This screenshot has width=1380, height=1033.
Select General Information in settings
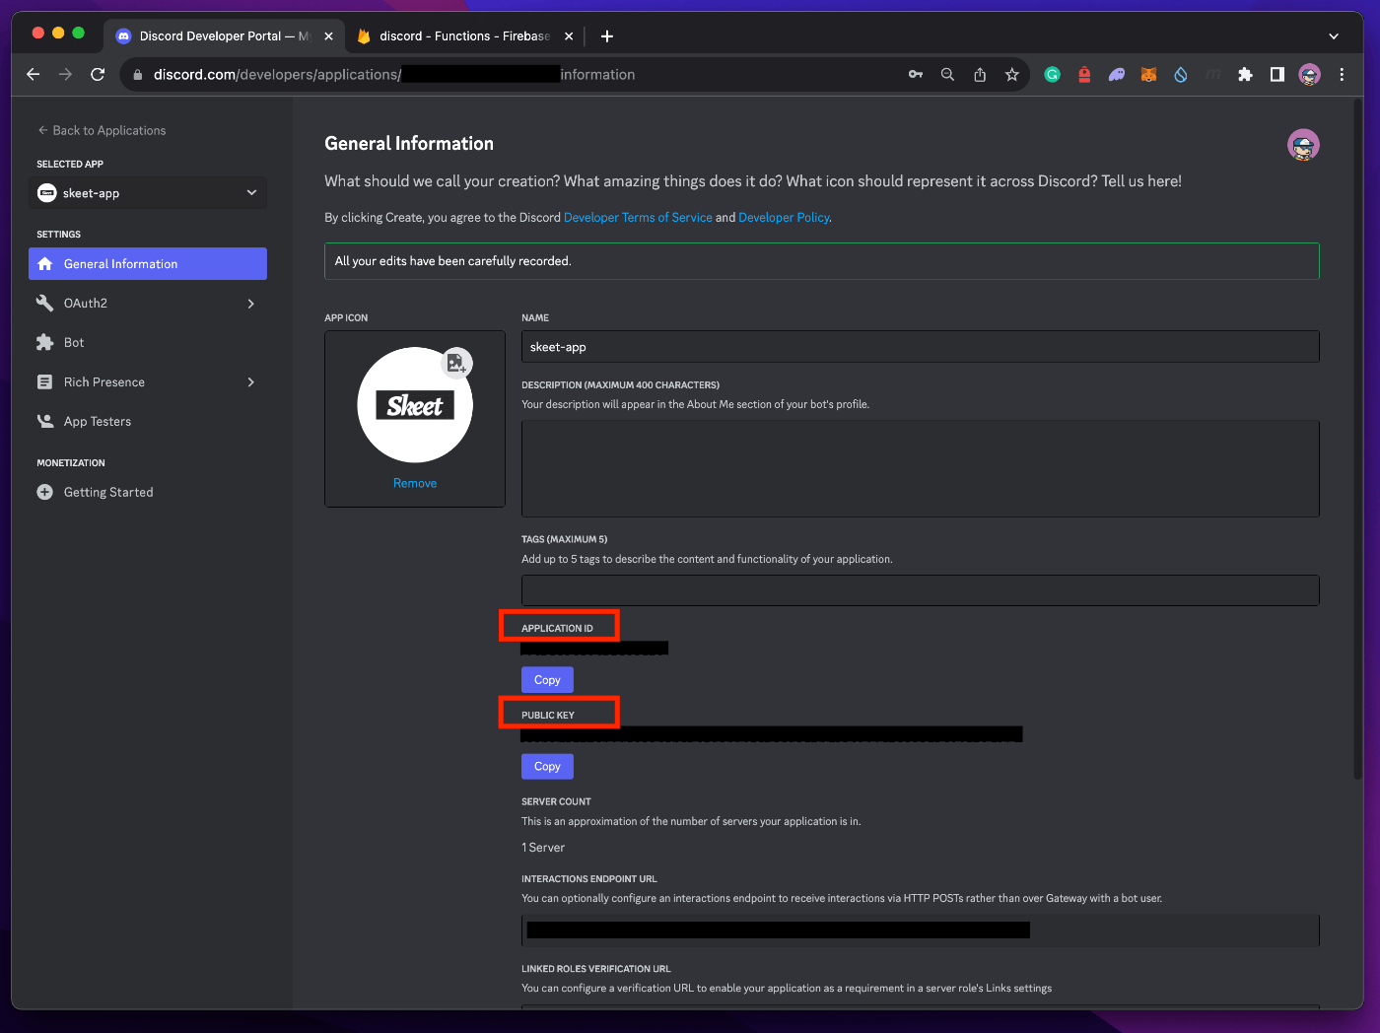148,264
